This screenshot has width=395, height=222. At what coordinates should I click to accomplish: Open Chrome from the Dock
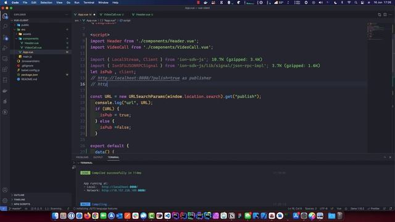click(x=95, y=216)
